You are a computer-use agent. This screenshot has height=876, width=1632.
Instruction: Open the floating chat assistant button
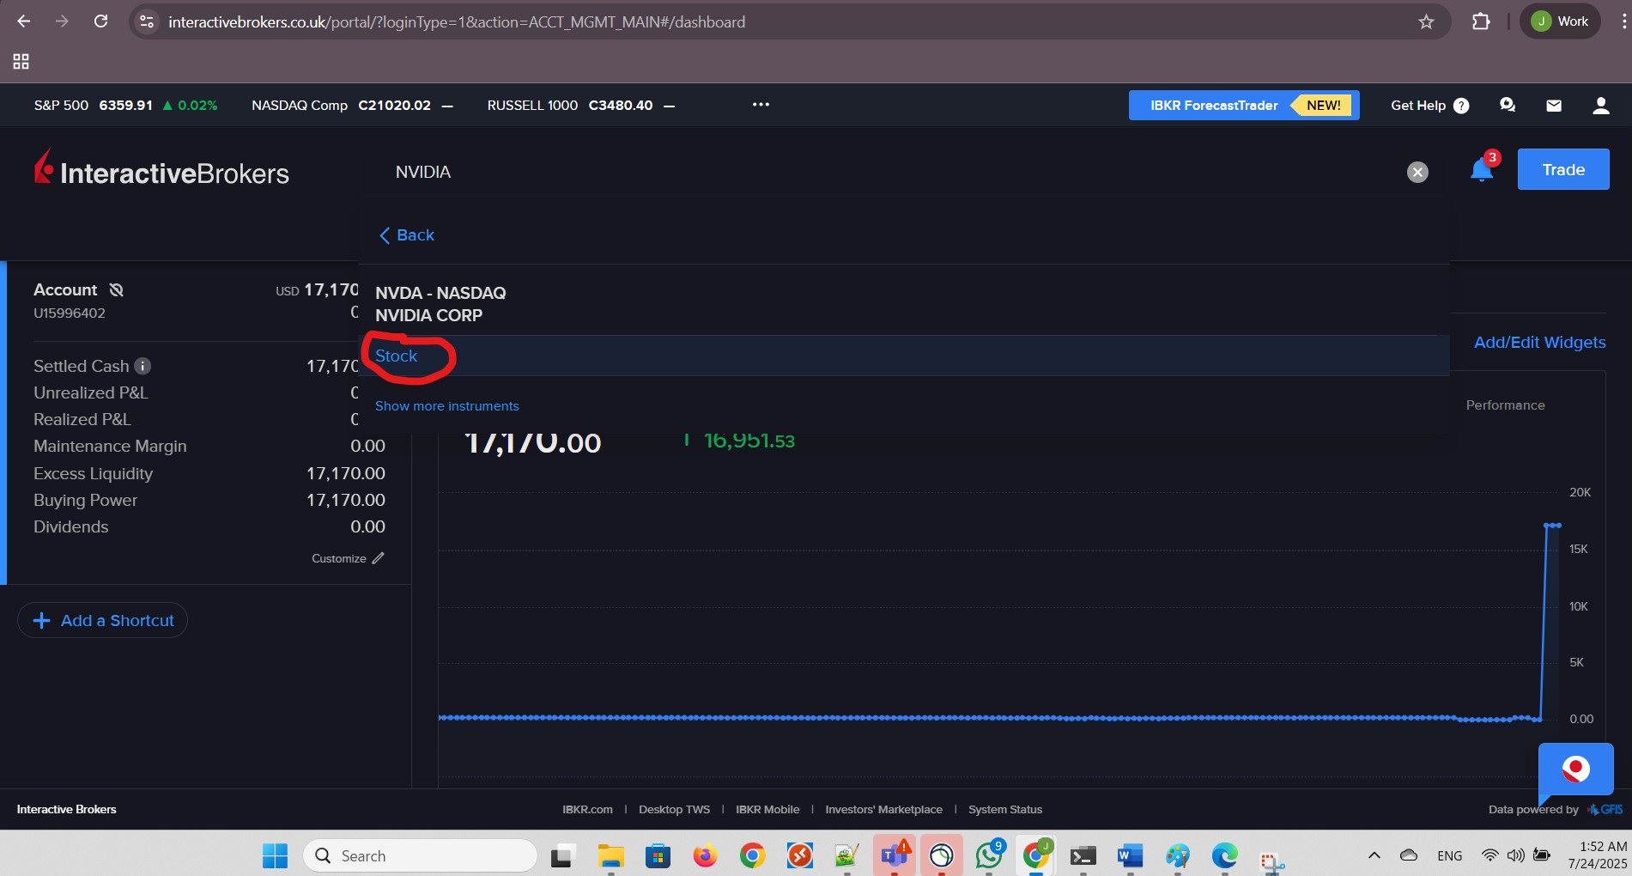pos(1575,769)
